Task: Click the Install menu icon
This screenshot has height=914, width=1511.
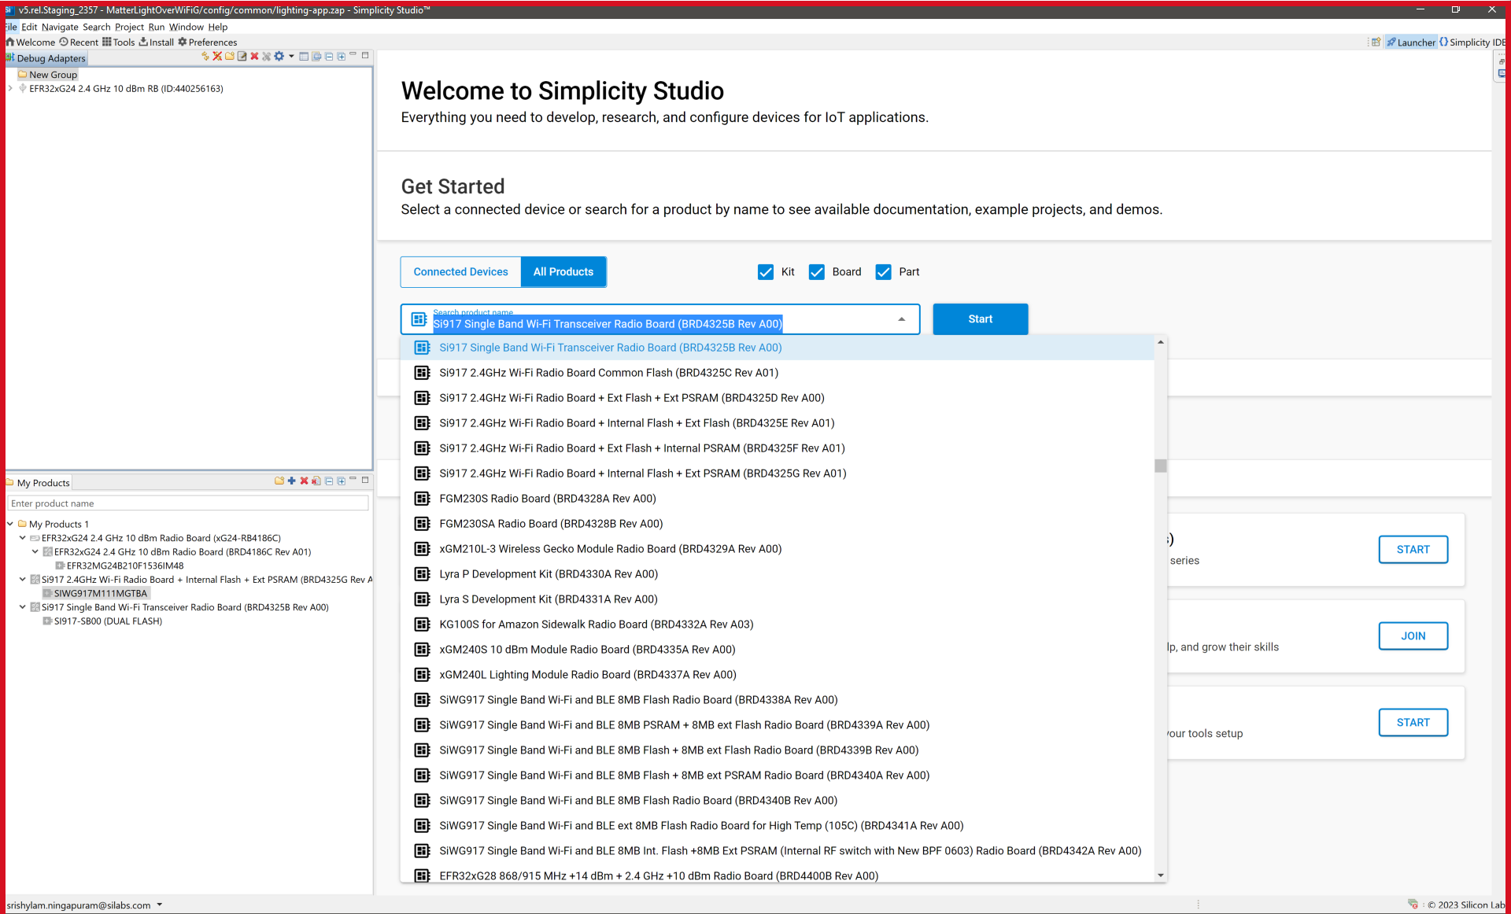Action: click(x=145, y=42)
